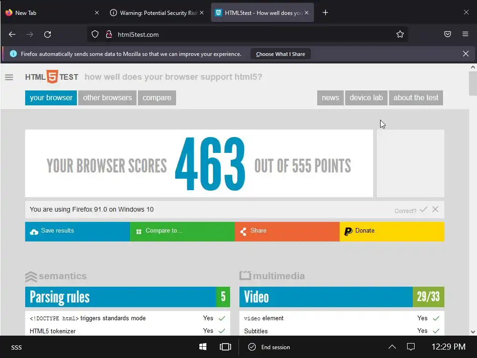Click the Save results button
The width and height of the screenshot is (477, 358).
click(78, 232)
